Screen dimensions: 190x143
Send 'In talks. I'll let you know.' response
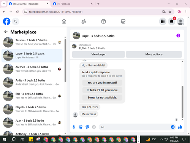click(102, 90)
